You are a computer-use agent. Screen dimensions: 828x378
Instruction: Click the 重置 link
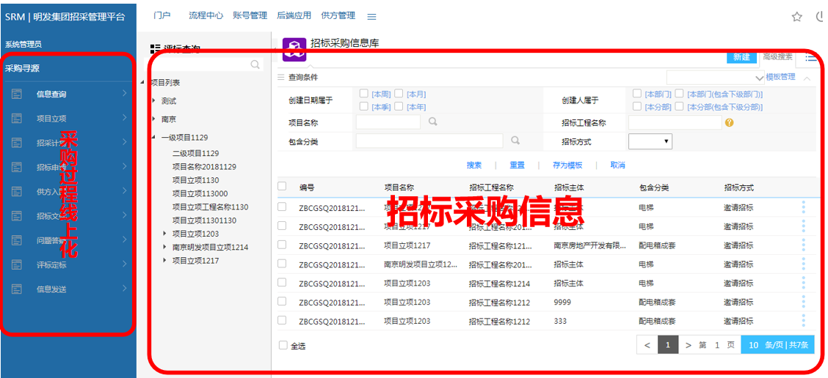[x=517, y=166]
